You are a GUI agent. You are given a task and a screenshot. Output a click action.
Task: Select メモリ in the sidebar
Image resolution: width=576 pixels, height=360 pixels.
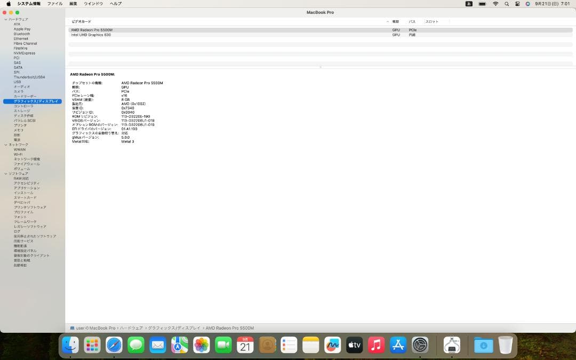20,130
